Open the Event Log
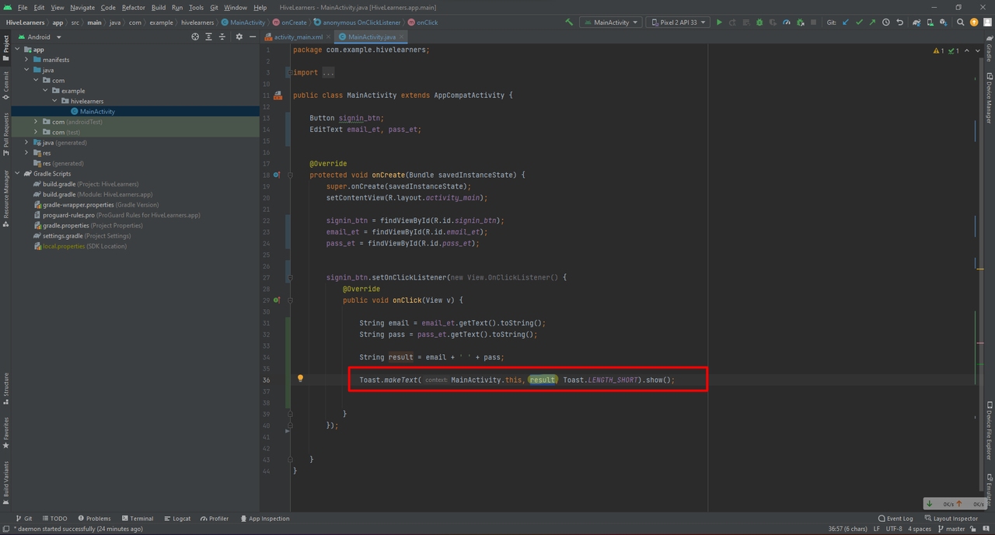995x535 pixels. [x=895, y=518]
